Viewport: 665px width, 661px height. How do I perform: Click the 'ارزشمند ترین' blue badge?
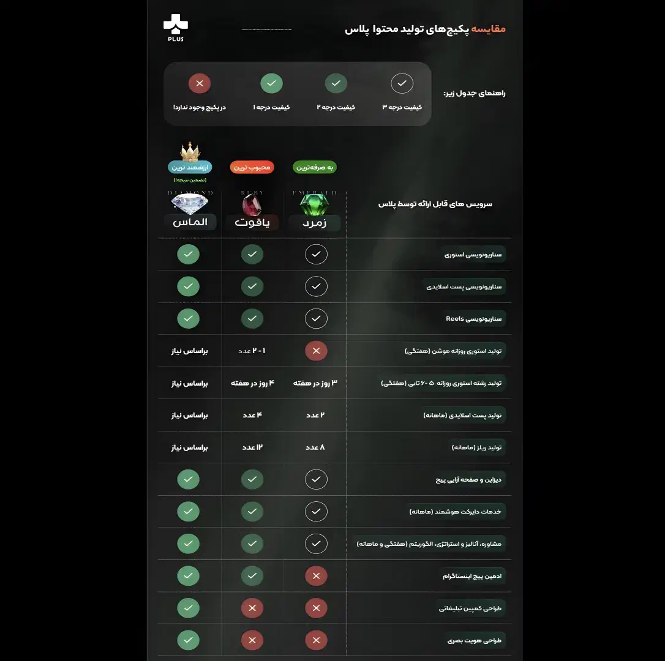tap(190, 166)
